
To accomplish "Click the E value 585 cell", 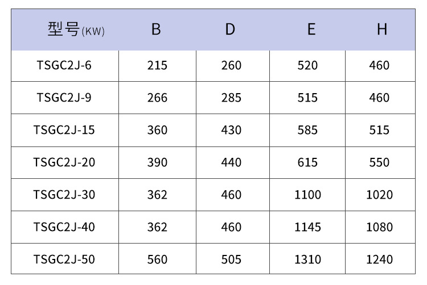I will click(x=307, y=130).
